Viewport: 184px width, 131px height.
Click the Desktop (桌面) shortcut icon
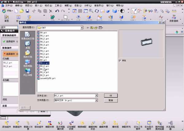coord(28,44)
